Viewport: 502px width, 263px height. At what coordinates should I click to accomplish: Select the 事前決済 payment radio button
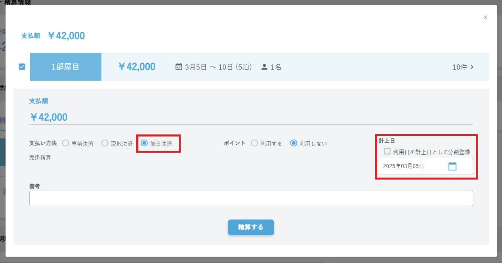click(x=65, y=143)
